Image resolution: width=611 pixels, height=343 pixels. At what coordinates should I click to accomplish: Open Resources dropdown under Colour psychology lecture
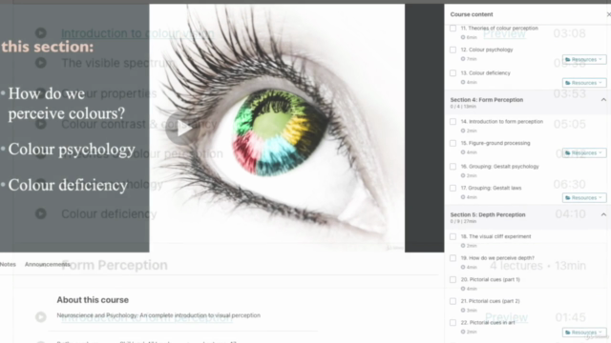pos(584,59)
